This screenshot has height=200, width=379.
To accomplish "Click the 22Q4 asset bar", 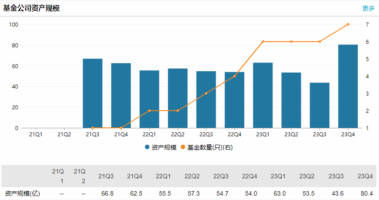I will [235, 100].
